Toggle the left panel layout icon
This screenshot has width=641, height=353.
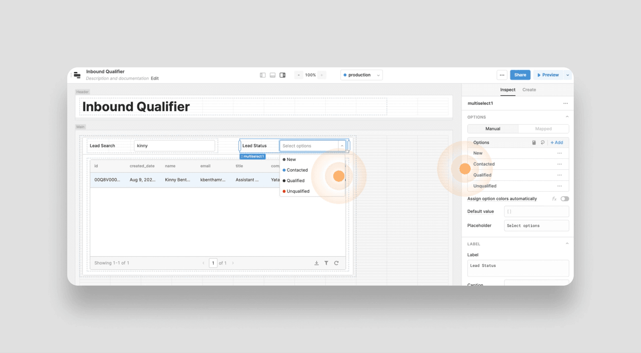[x=263, y=75]
